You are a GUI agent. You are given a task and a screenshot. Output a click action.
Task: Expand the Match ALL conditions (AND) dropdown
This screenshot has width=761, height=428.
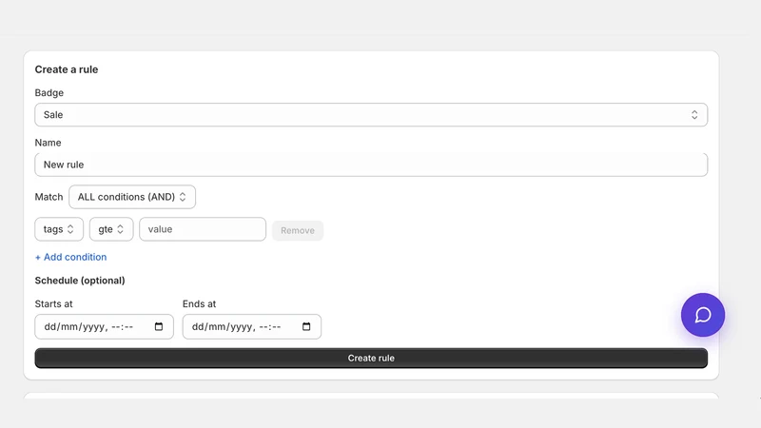[x=132, y=197]
